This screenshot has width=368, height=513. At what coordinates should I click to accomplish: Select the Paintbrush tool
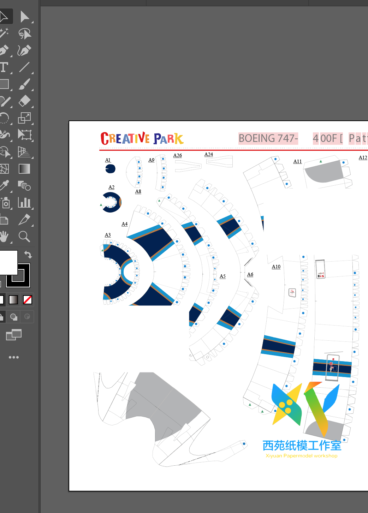pyautogui.click(x=25, y=84)
